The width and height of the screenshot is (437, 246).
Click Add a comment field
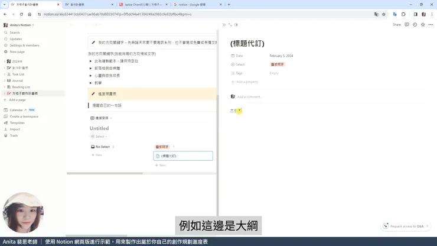tap(249, 97)
